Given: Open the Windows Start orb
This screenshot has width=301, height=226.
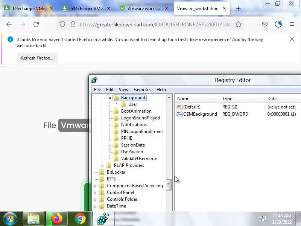Looking at the screenshot, I should (x=10, y=218).
